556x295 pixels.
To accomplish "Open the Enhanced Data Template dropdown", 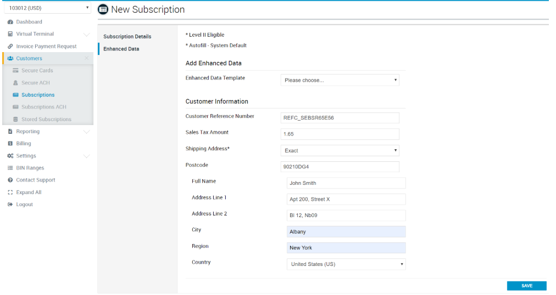I will pos(340,80).
